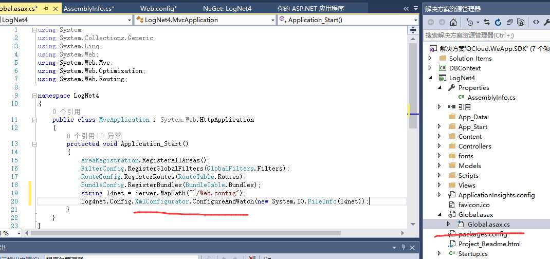Viewport: 550px width, 259px height.
Task: Toggle auto-hide pin on the output panel
Action: click(403, 247)
